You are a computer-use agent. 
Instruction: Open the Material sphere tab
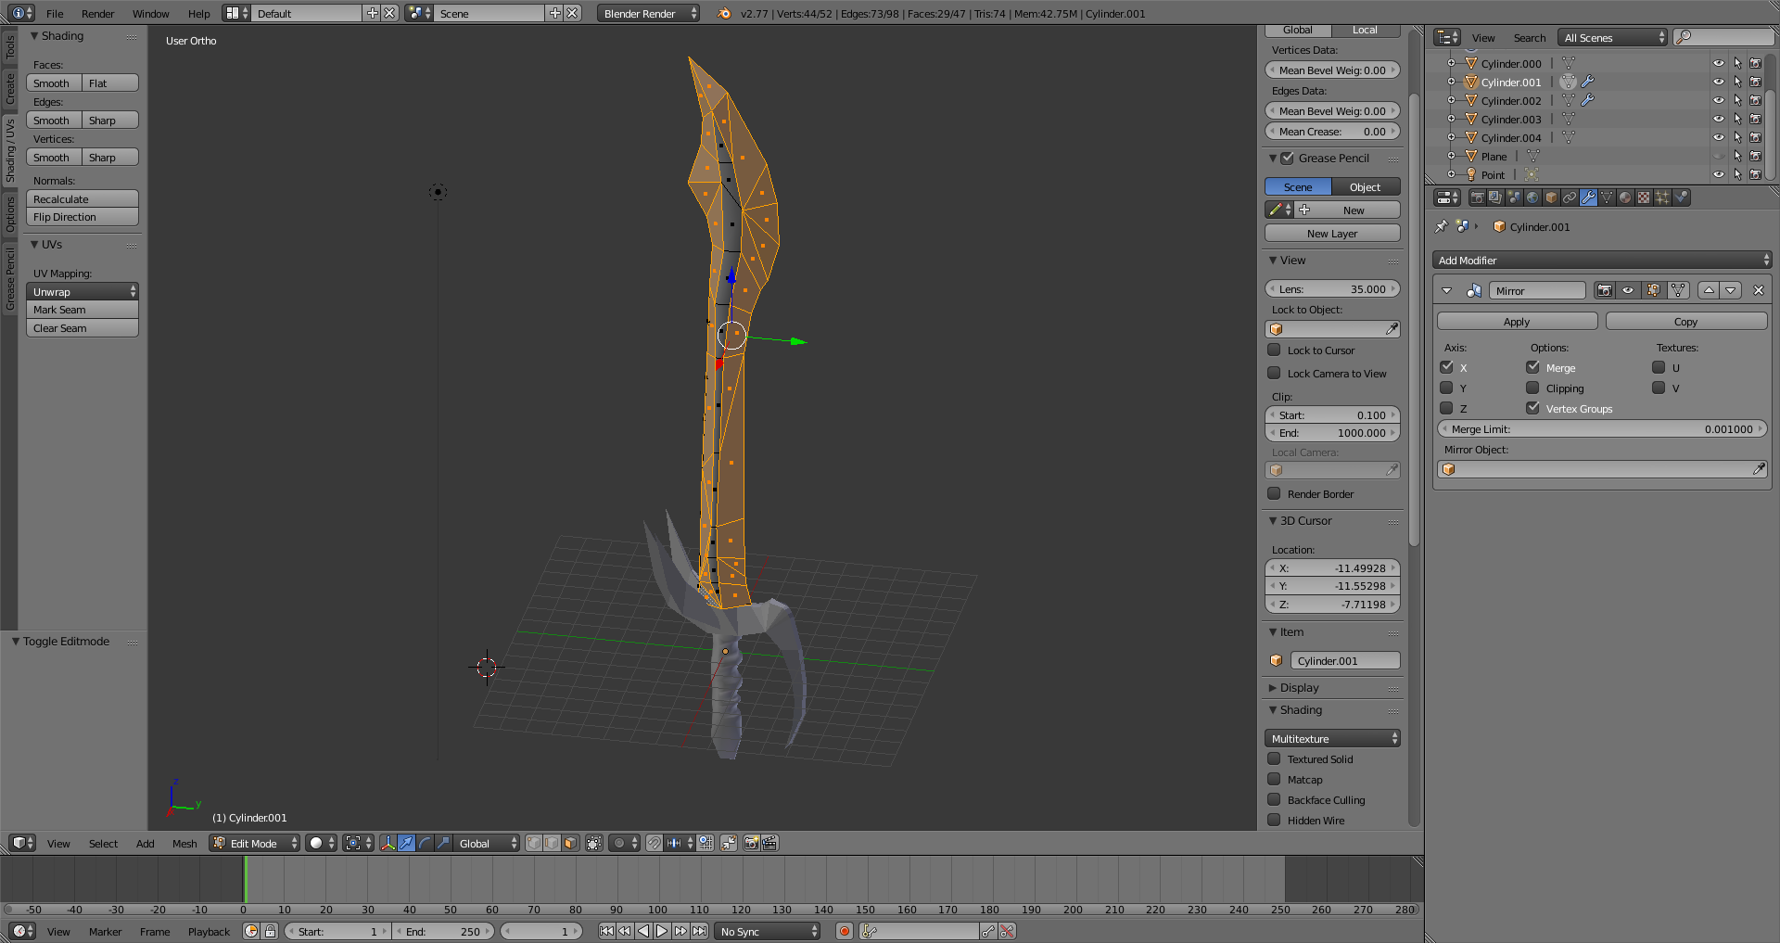tap(1625, 198)
